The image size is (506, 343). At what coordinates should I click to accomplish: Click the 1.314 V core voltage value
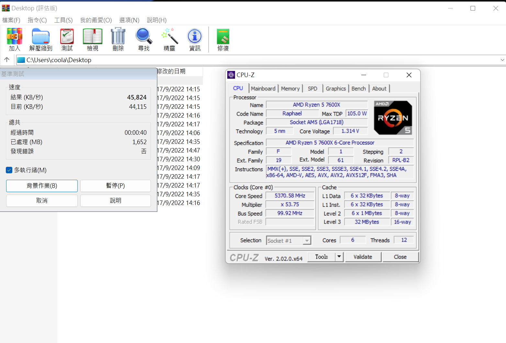click(350, 131)
